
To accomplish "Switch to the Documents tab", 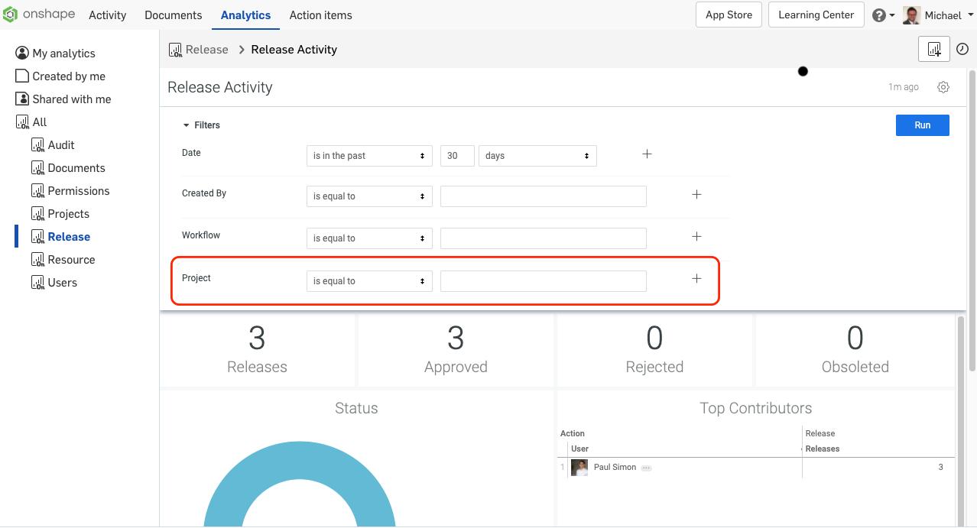I will (x=174, y=15).
